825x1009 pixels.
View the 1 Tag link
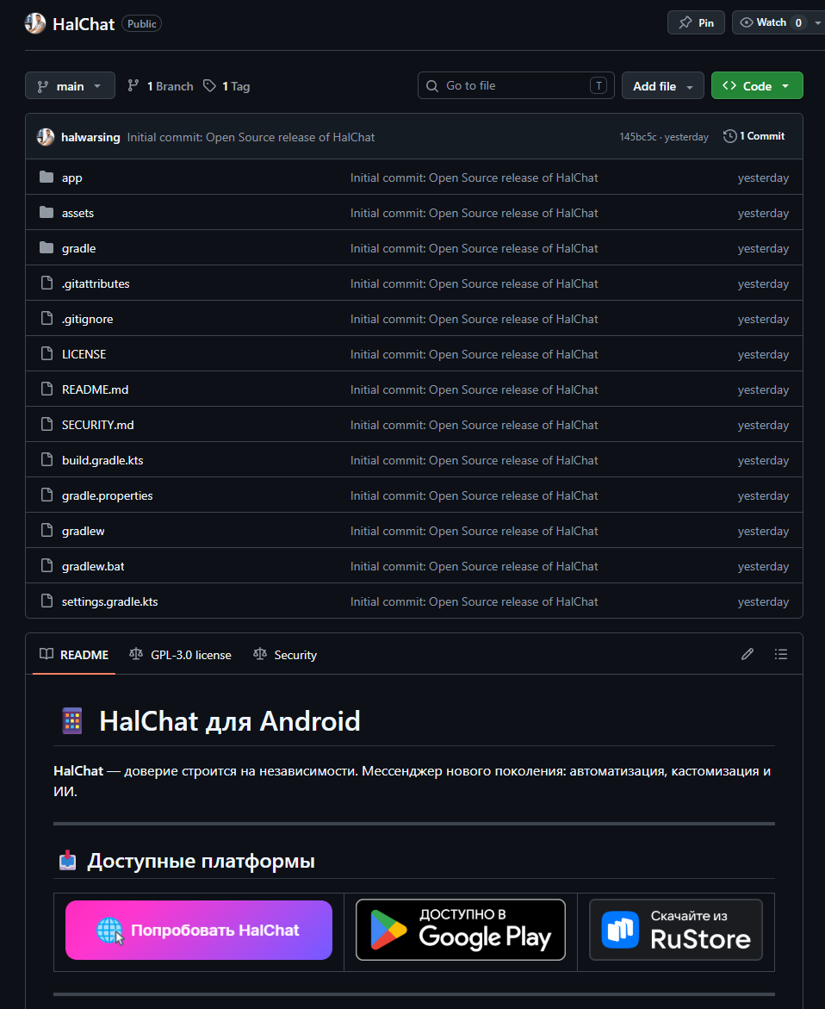pyautogui.click(x=226, y=86)
